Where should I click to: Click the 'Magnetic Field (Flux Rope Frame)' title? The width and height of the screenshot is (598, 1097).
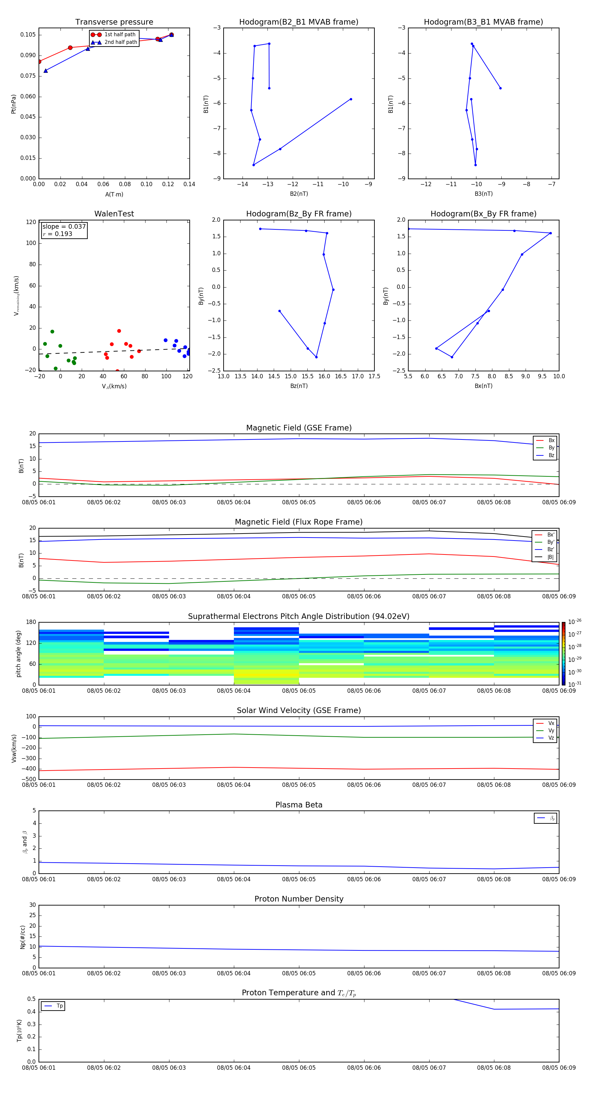click(299, 522)
